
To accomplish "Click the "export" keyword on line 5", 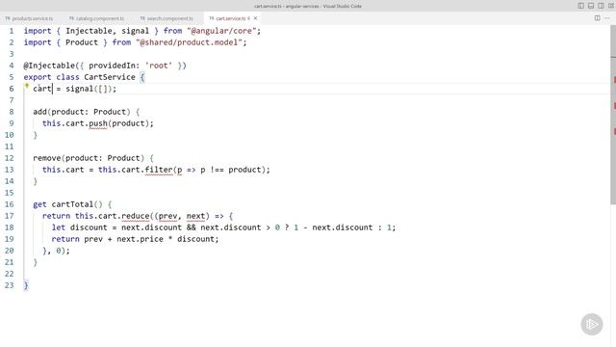I will pyautogui.click(x=38, y=77).
